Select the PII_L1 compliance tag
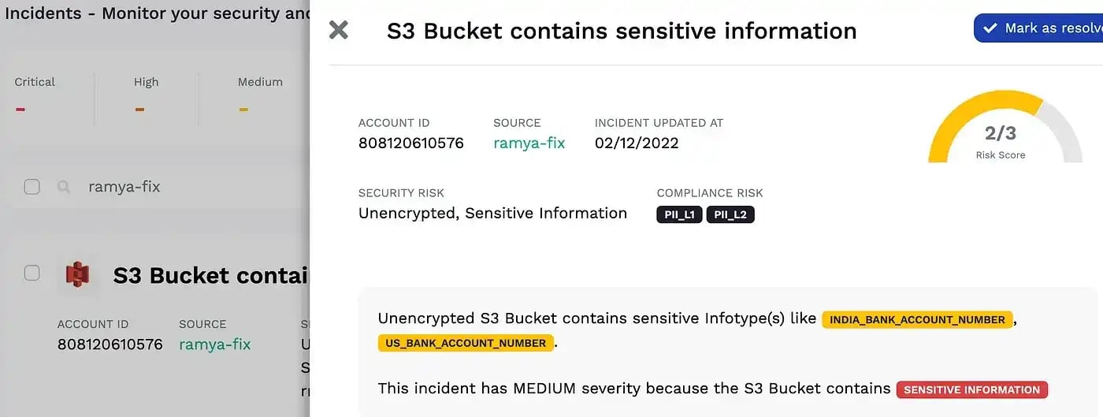Viewport: 1103px width, 417px height. pos(679,214)
